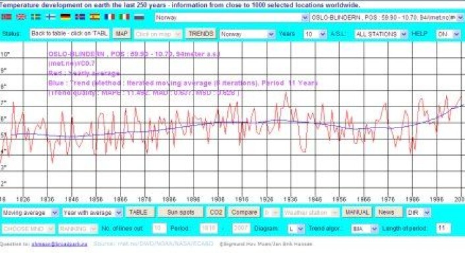465x253 pixels.
Task: Expand the OSLO-BLINDERN station dropdown
Action: click(387, 18)
